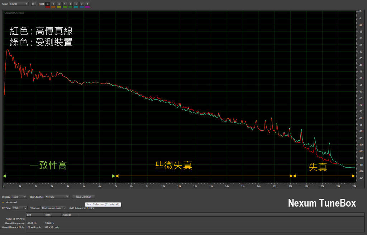The image size is (367, 235).
Task: Toggle Hold button 7
Action: point(82,4)
